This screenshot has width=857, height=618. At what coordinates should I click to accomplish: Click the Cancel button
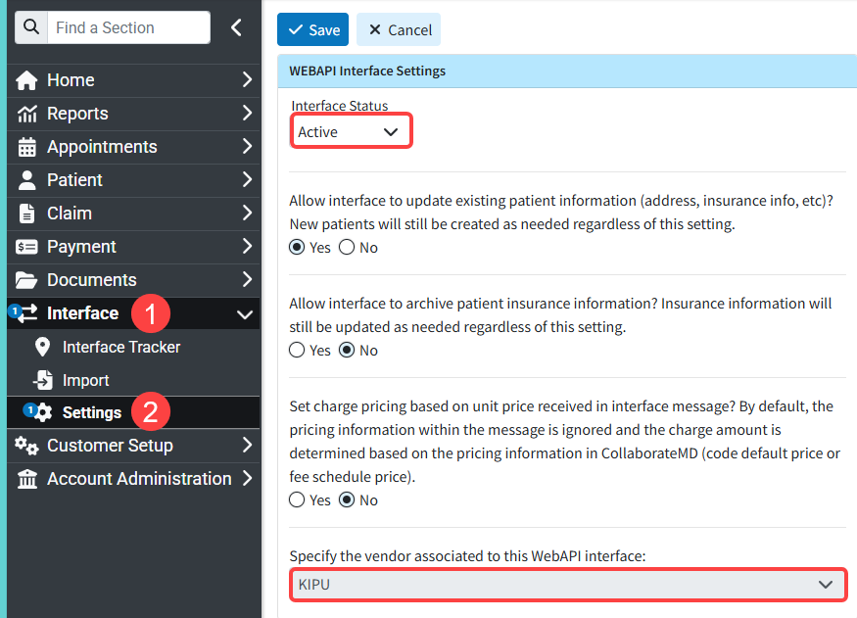pyautogui.click(x=399, y=30)
